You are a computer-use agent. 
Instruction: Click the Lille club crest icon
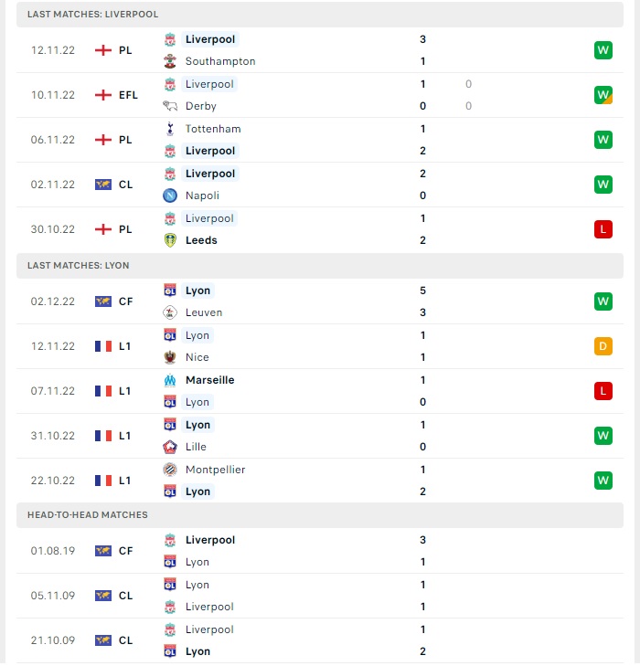(170, 447)
